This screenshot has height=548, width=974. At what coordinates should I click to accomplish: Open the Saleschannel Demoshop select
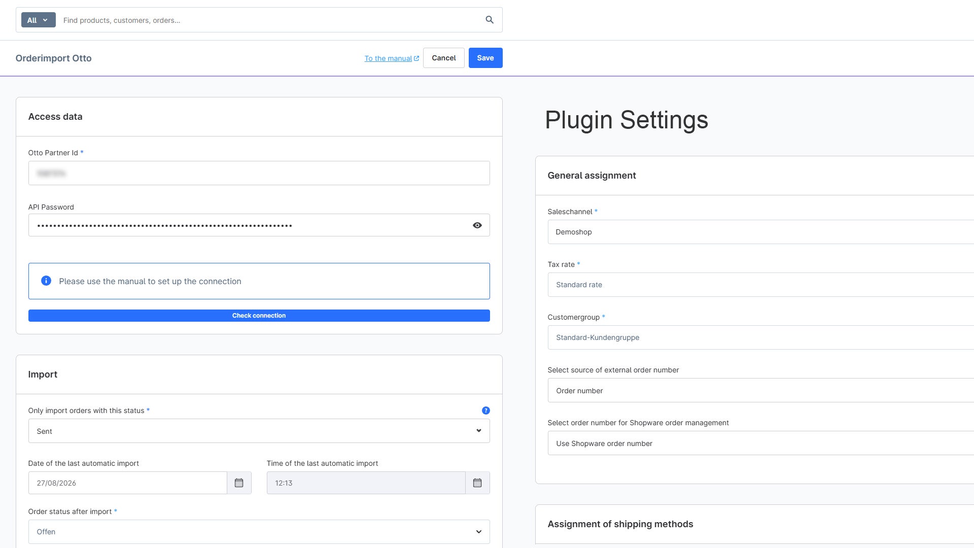[761, 232]
